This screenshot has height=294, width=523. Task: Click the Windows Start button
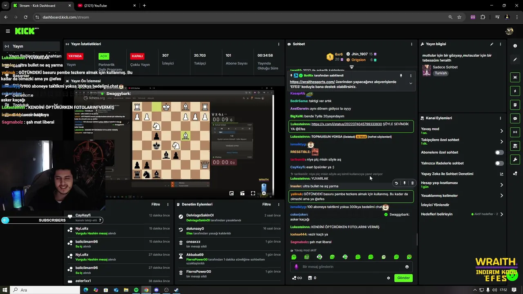tap(5, 290)
